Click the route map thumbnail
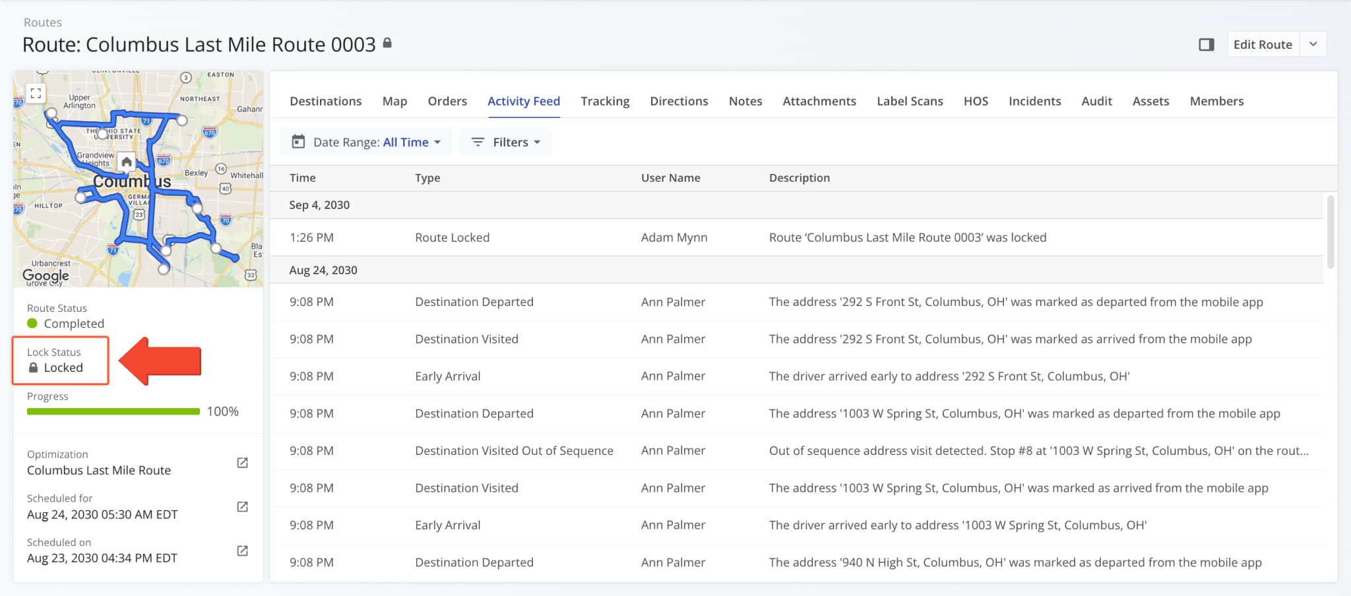Screen dimensions: 1351x596 (x=138, y=179)
